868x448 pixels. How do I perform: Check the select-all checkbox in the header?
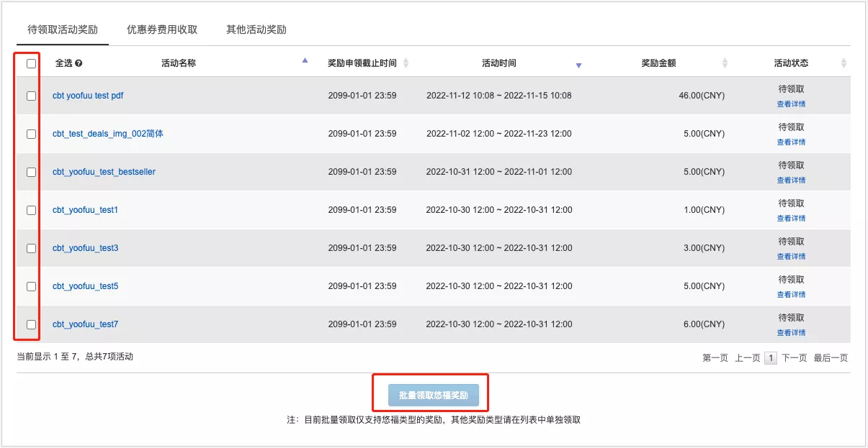(30, 64)
